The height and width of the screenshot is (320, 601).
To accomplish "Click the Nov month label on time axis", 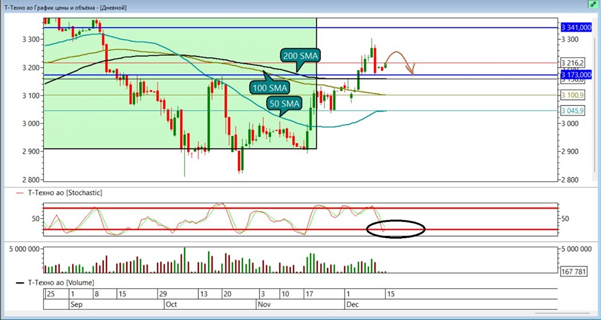I will tap(264, 304).
